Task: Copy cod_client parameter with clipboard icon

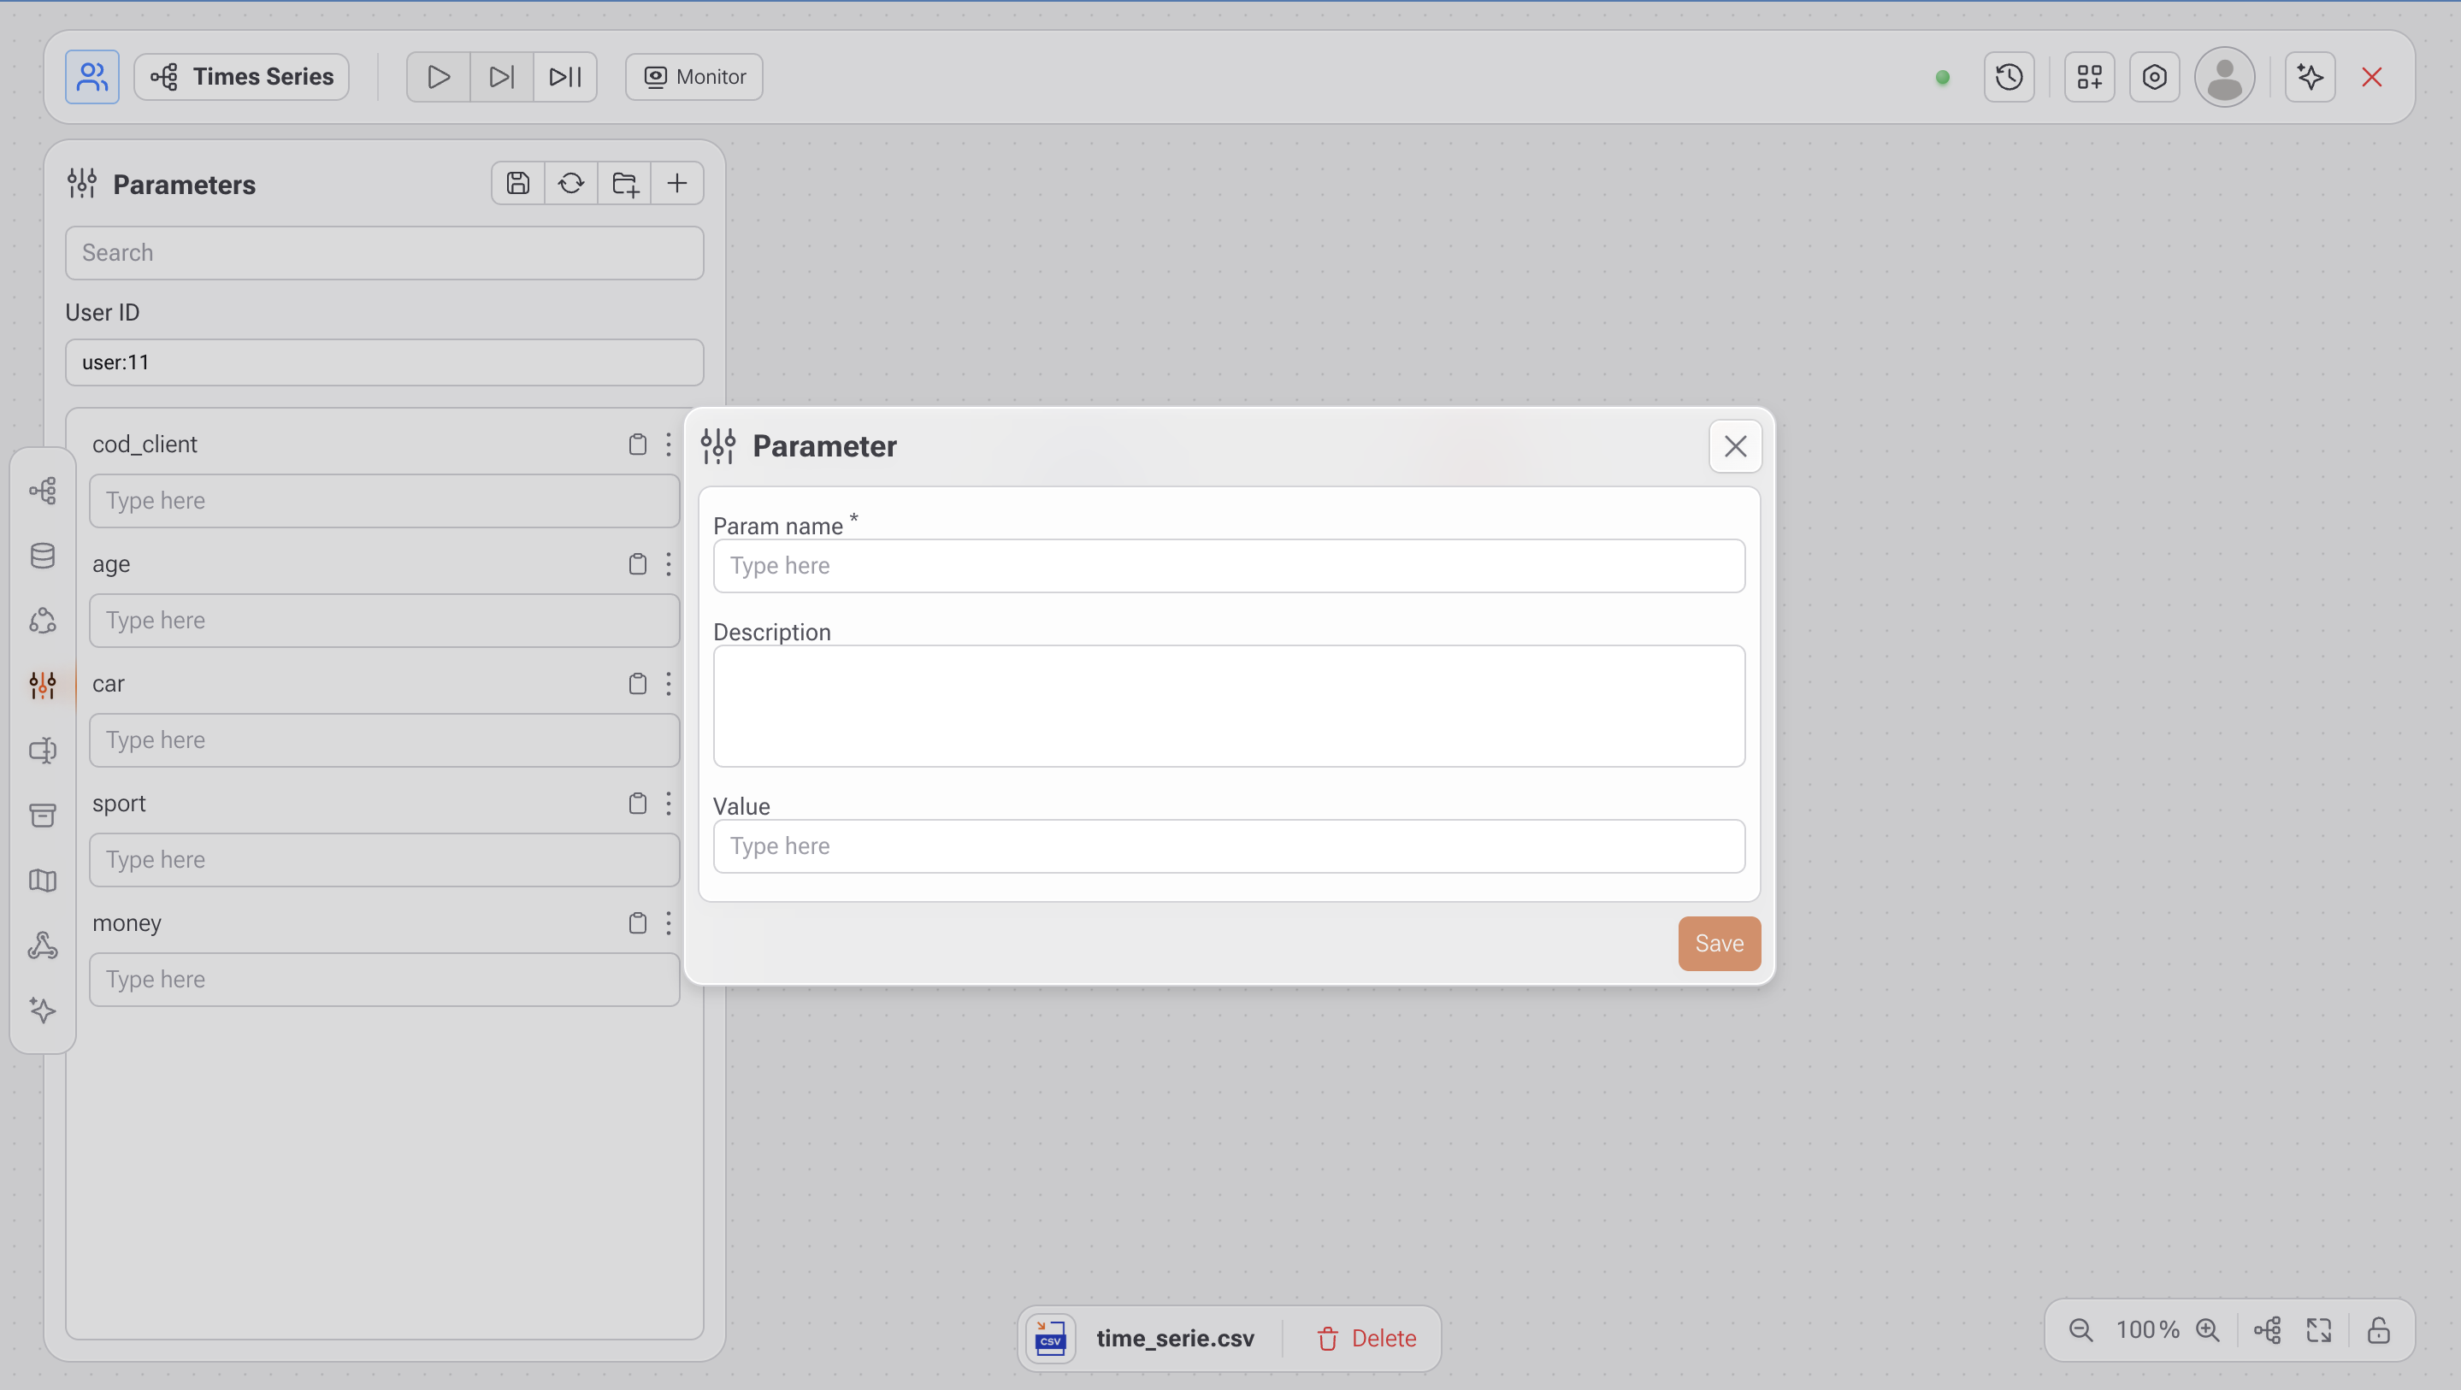Action: coord(637,445)
